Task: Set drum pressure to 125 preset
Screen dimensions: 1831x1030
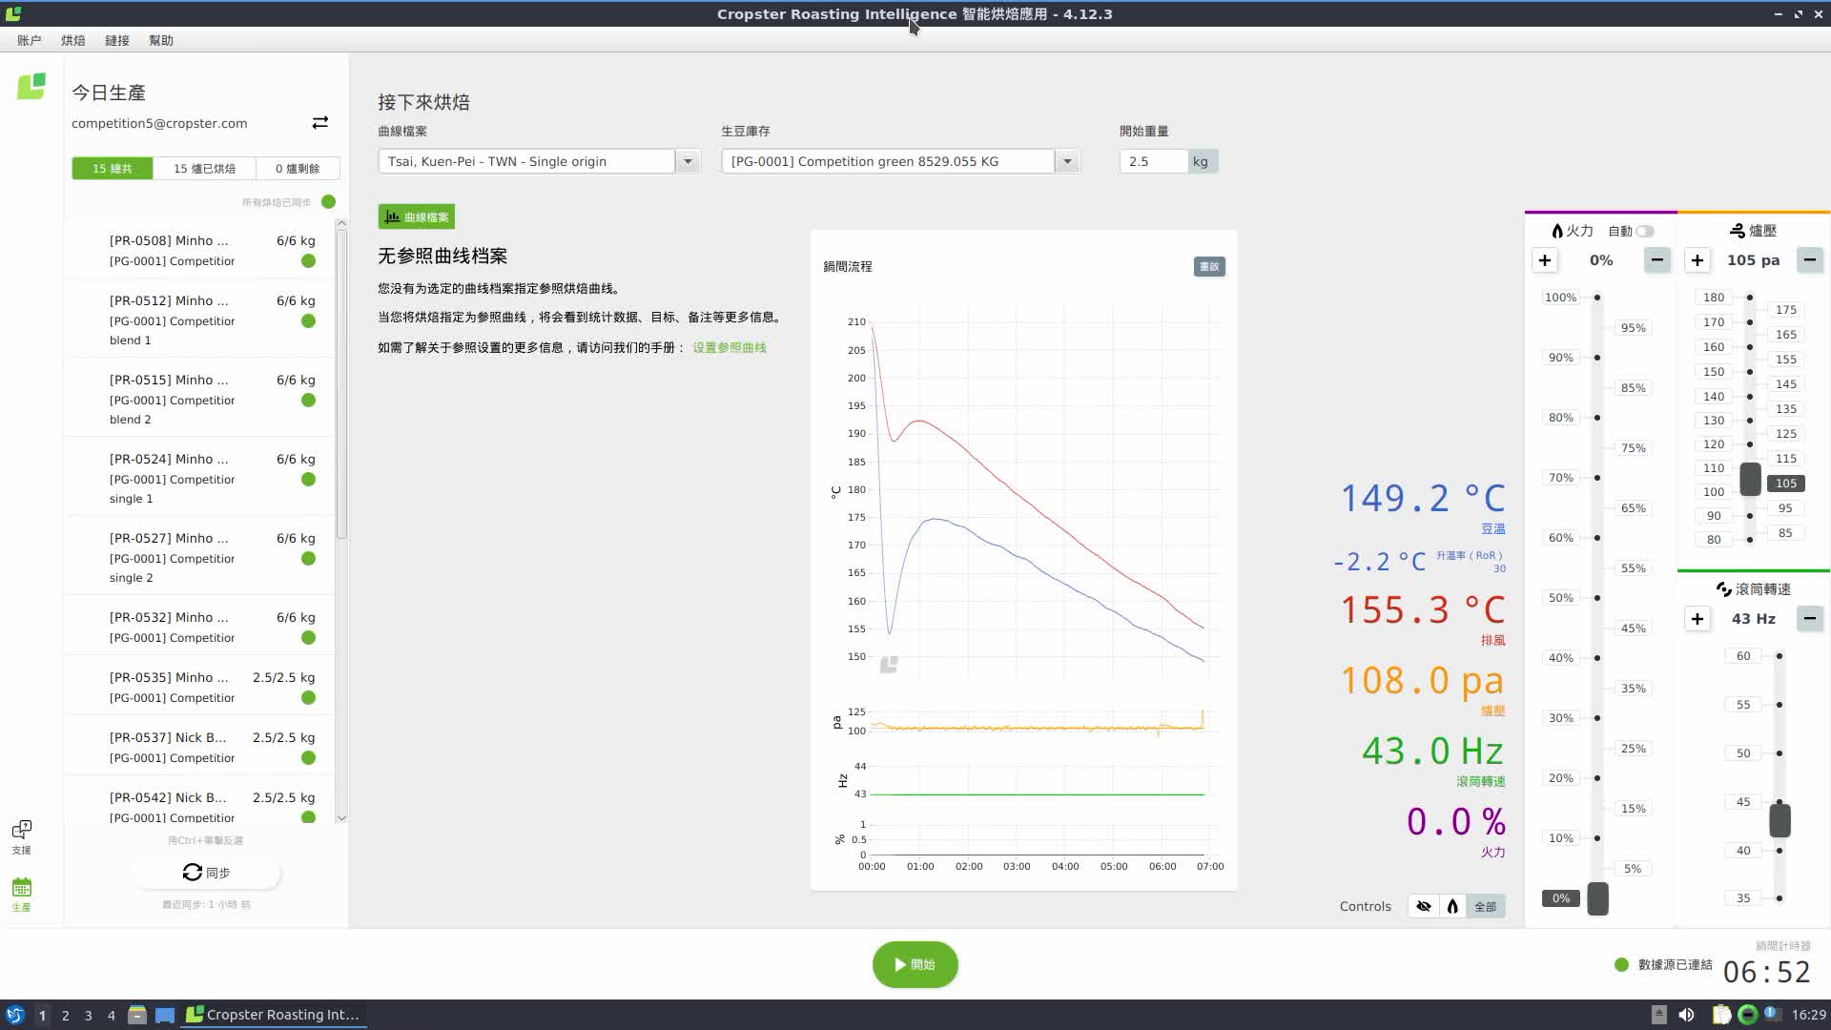Action: click(1786, 434)
